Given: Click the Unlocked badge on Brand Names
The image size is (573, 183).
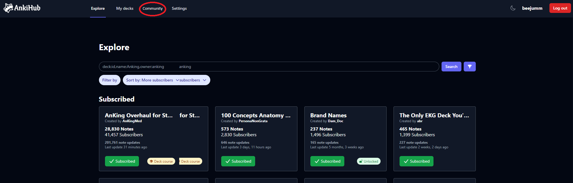Looking at the screenshot, I should pyautogui.click(x=369, y=161).
